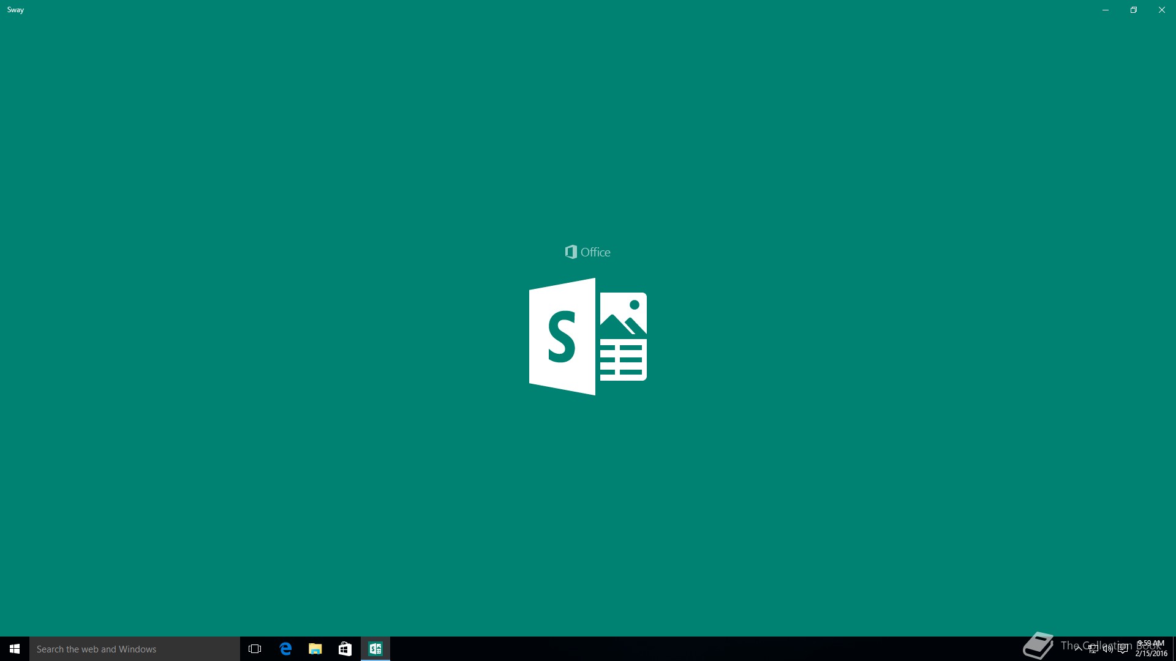Open the Windows Store taskbar icon
The width and height of the screenshot is (1176, 661).
(345, 649)
